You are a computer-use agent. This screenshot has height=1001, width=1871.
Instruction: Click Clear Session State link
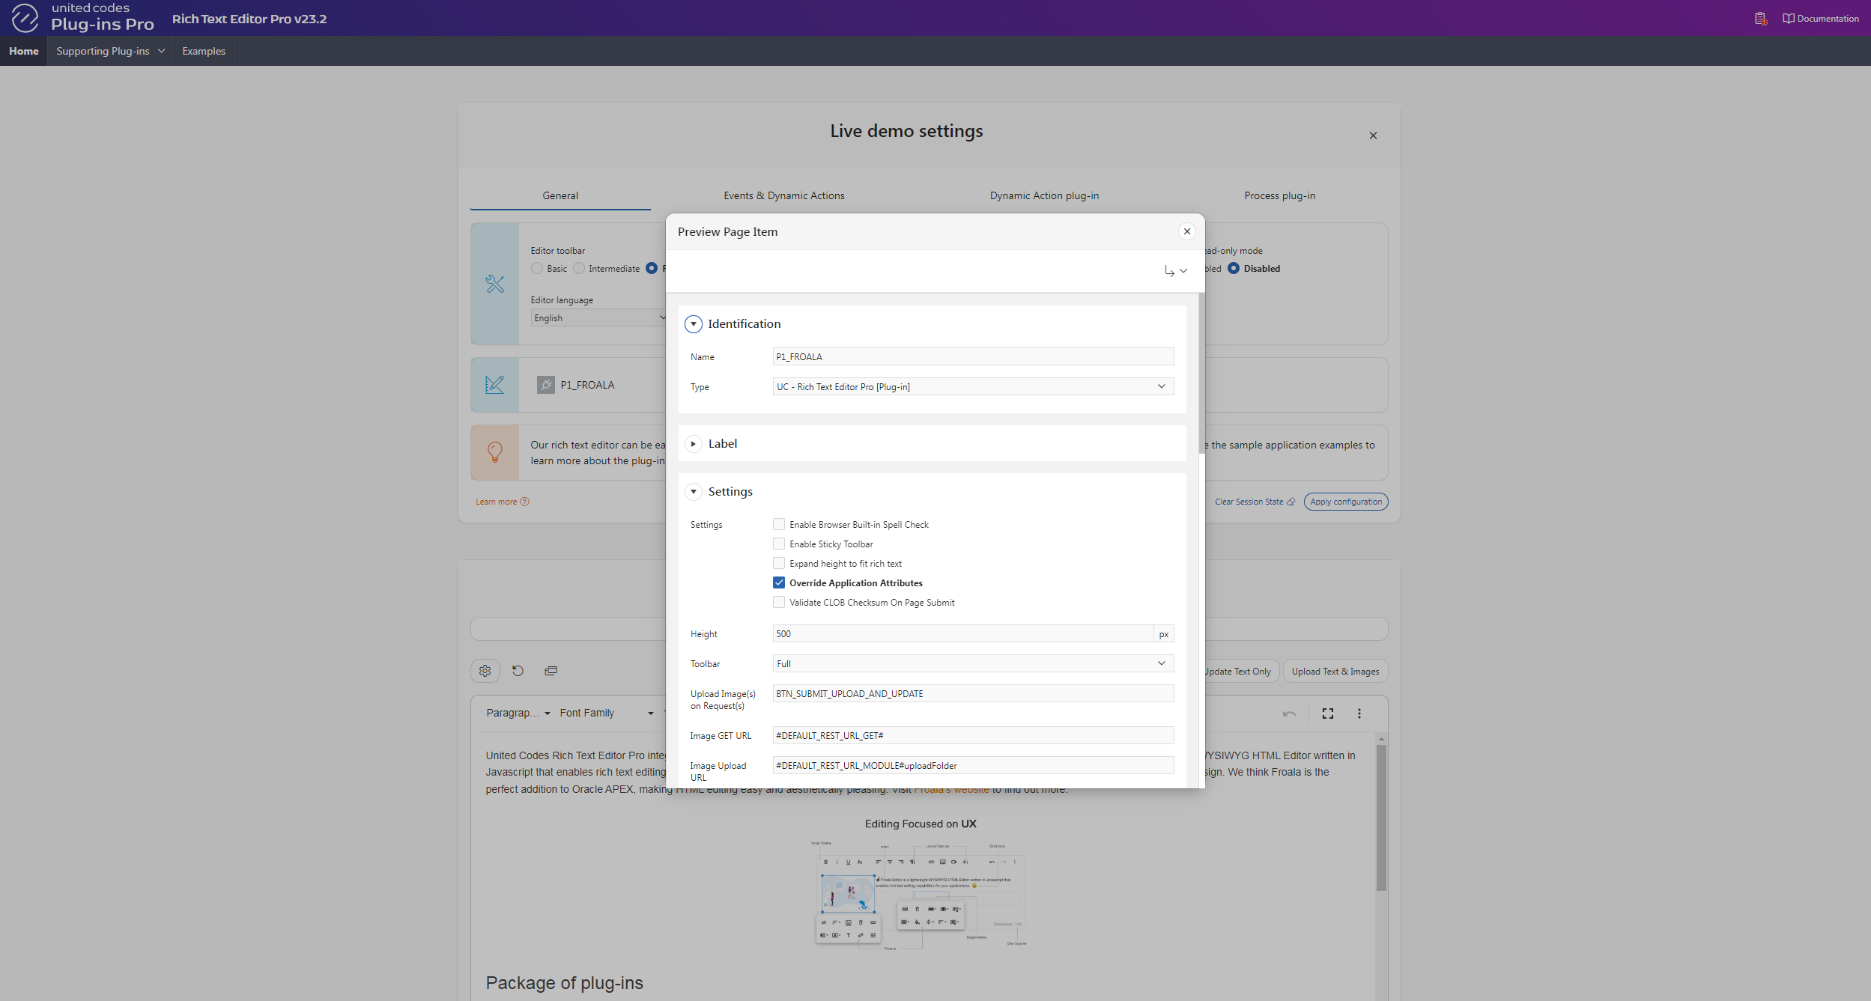tap(1249, 502)
